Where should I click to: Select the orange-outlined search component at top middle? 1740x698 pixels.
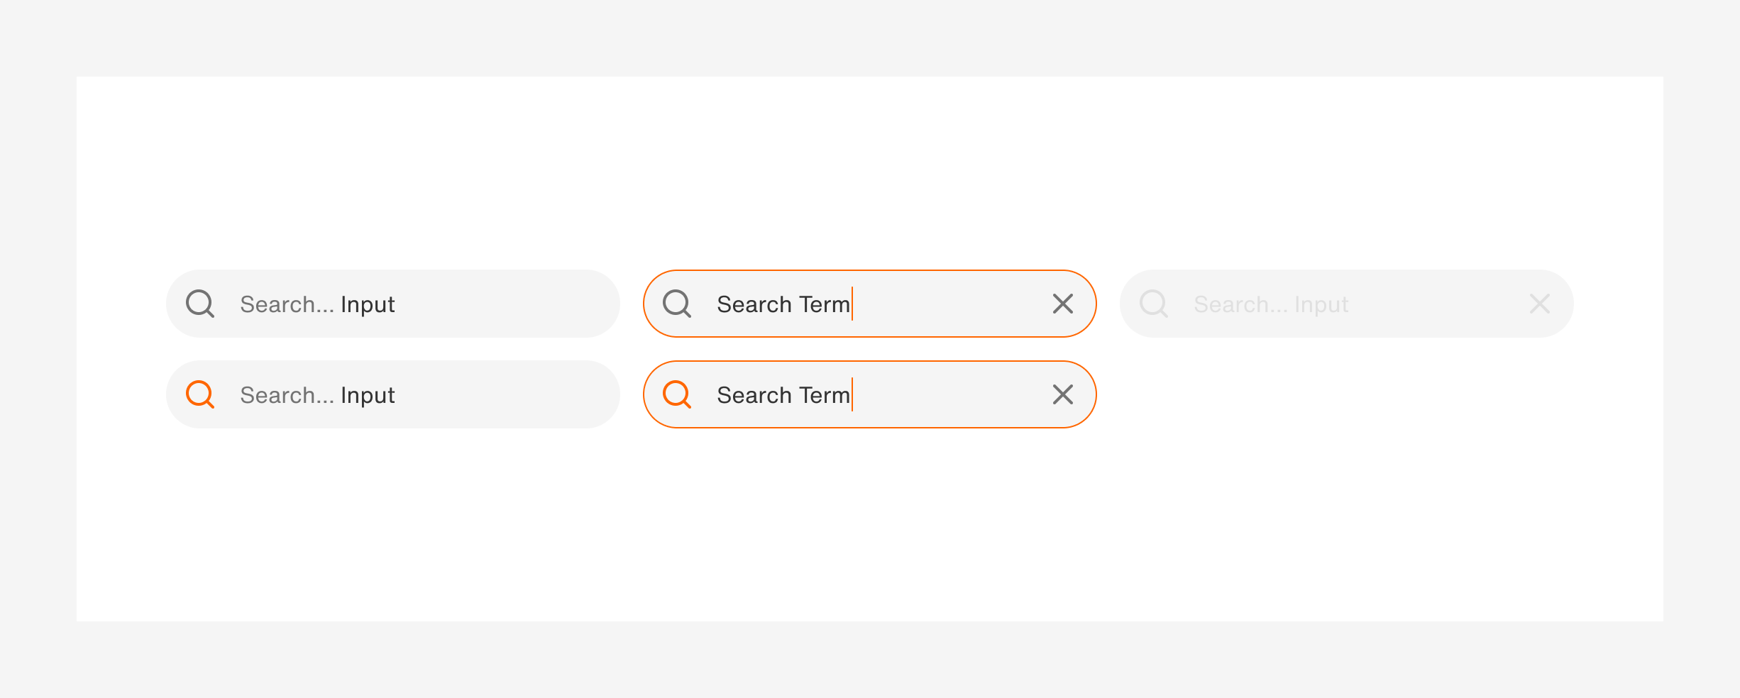(869, 304)
